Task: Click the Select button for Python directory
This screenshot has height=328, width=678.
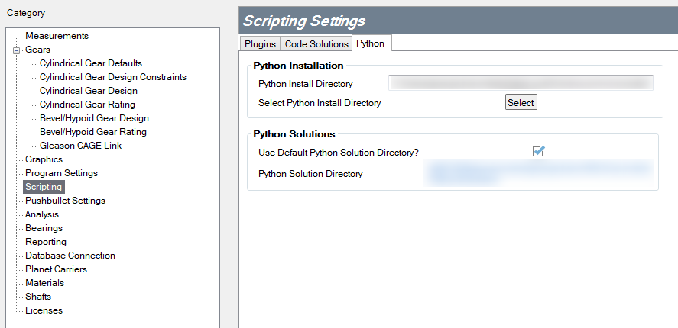Action: click(x=521, y=102)
